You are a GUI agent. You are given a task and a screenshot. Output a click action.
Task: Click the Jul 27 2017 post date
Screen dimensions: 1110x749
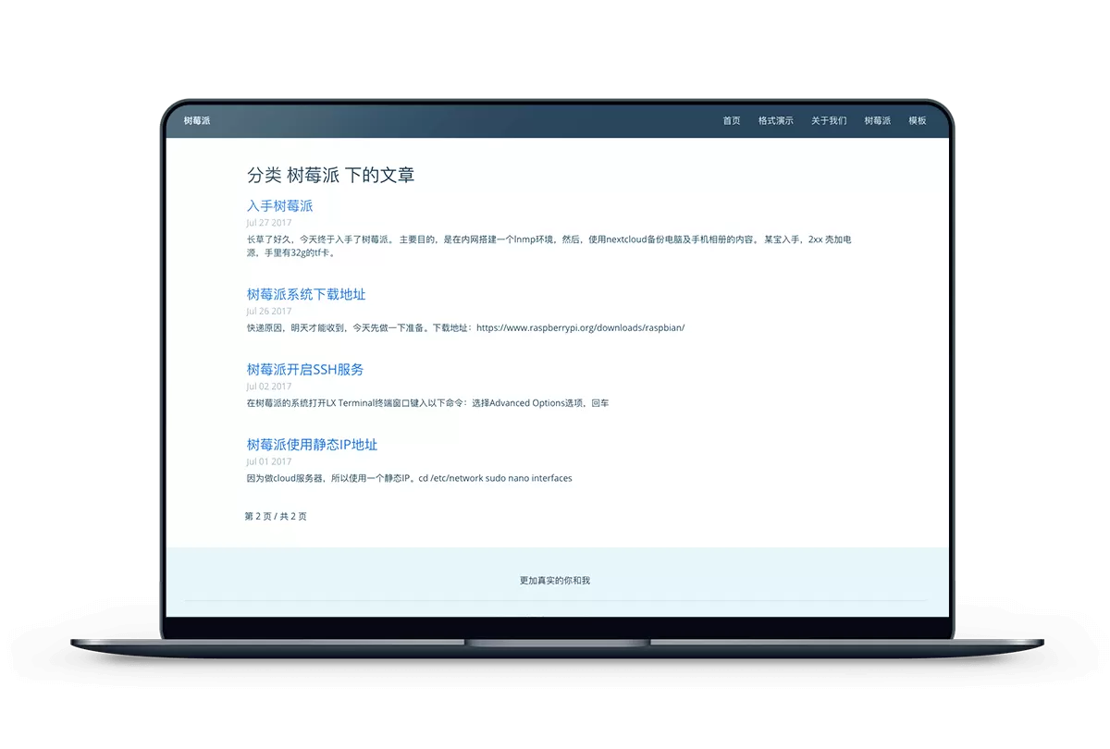(269, 223)
